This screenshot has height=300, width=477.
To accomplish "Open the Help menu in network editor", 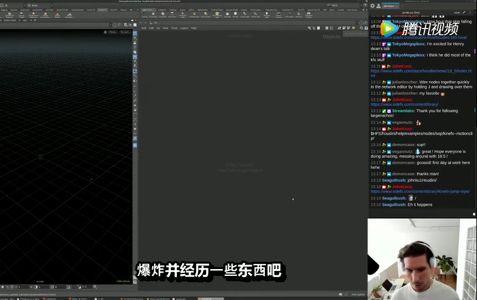I will [x=194, y=28].
